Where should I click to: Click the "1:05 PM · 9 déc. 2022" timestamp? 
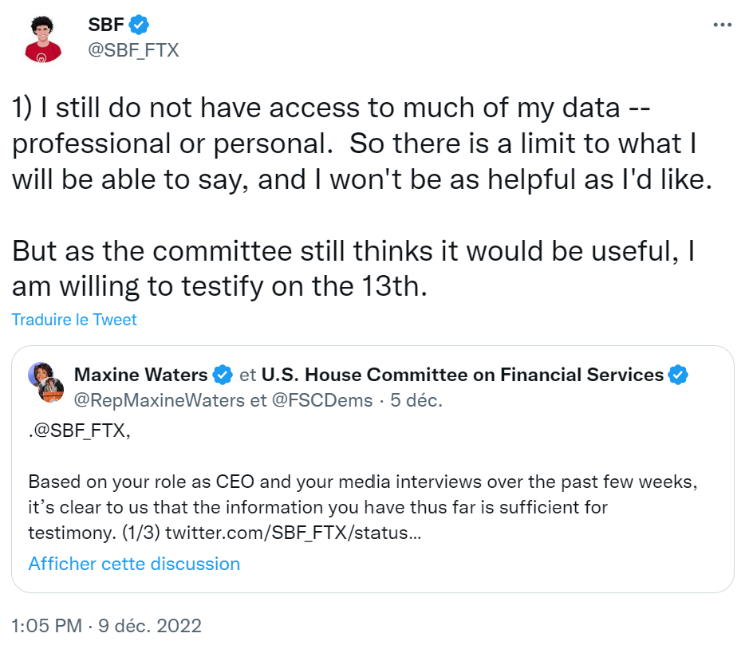click(107, 626)
